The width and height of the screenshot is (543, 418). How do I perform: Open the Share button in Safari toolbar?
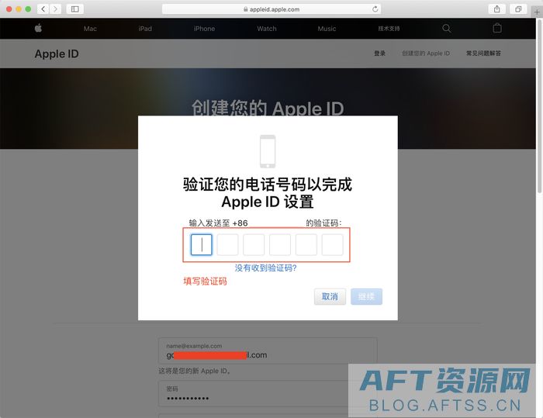point(496,9)
